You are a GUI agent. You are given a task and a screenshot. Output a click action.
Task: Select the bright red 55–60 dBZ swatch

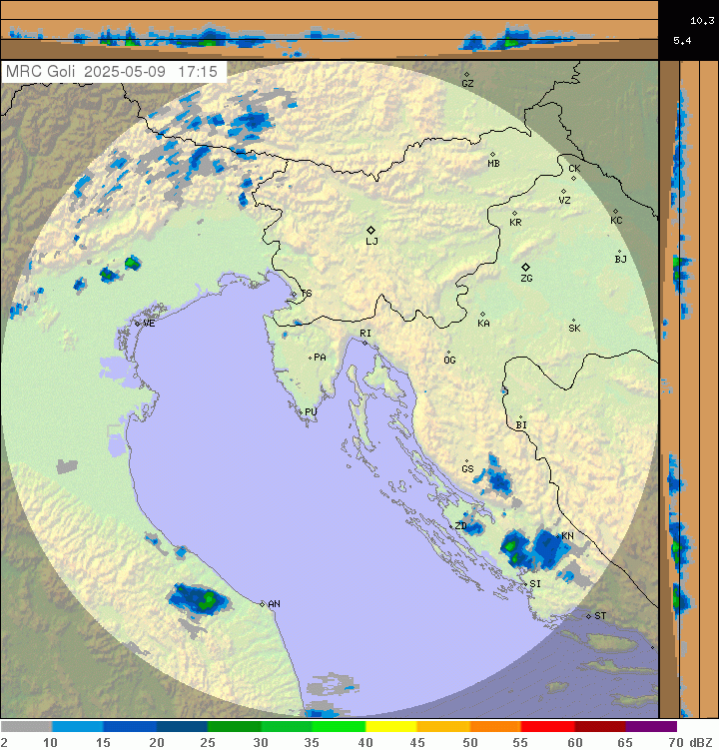547,727
